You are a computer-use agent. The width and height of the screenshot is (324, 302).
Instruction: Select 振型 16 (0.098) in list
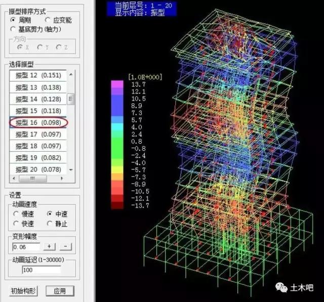(x=38, y=122)
